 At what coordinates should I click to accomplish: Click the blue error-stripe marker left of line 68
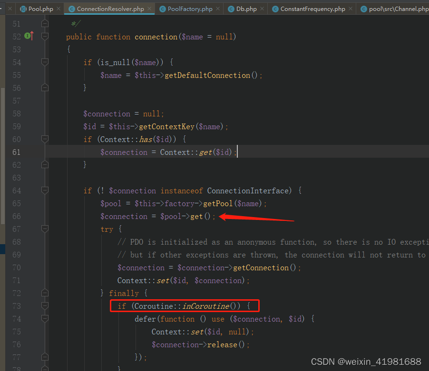(2, 248)
